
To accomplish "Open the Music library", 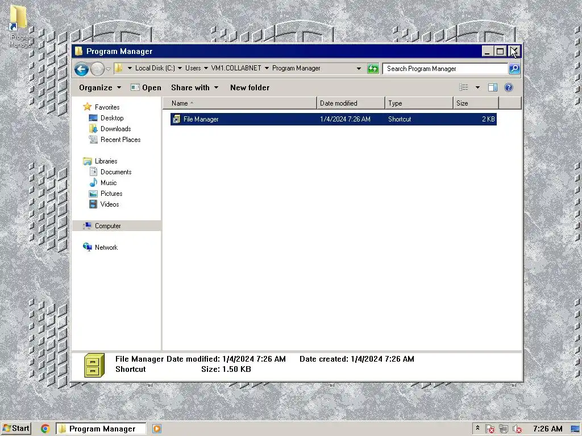I will (x=109, y=183).
